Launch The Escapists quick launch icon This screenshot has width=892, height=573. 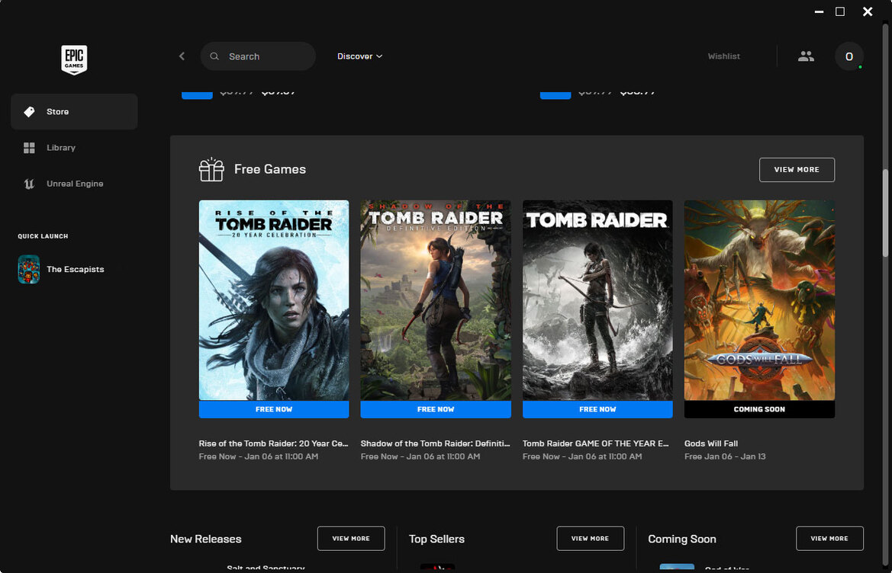[x=28, y=269]
